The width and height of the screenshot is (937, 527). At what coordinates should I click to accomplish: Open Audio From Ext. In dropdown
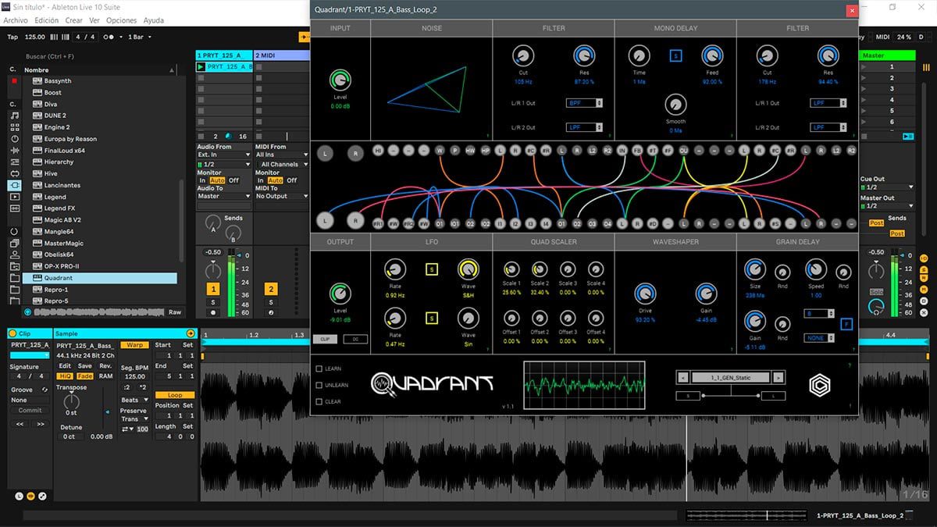click(x=223, y=155)
